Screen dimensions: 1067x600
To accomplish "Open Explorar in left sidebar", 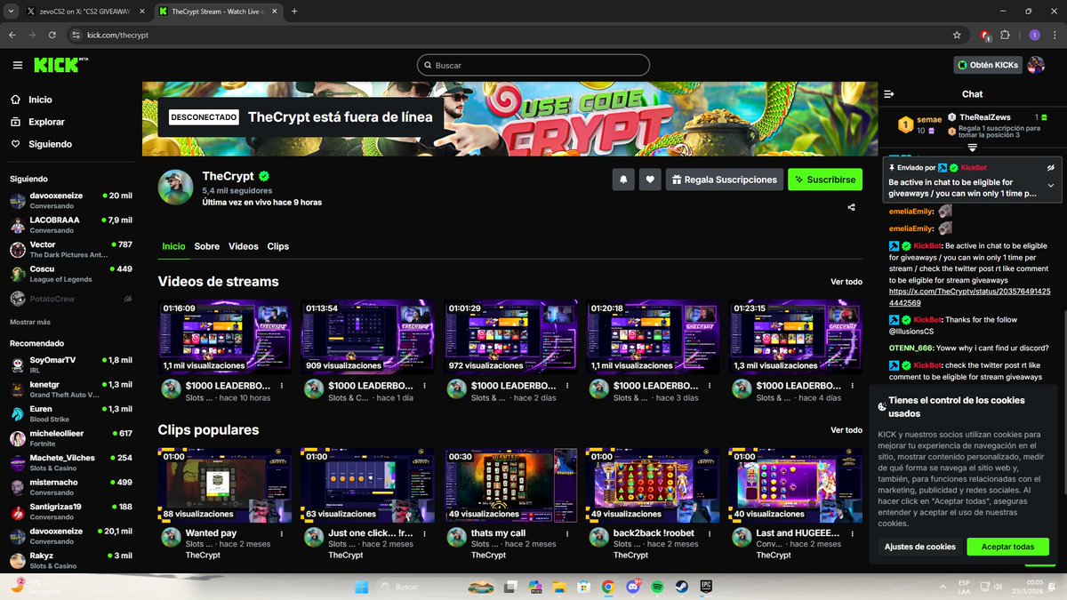I will (37, 122).
